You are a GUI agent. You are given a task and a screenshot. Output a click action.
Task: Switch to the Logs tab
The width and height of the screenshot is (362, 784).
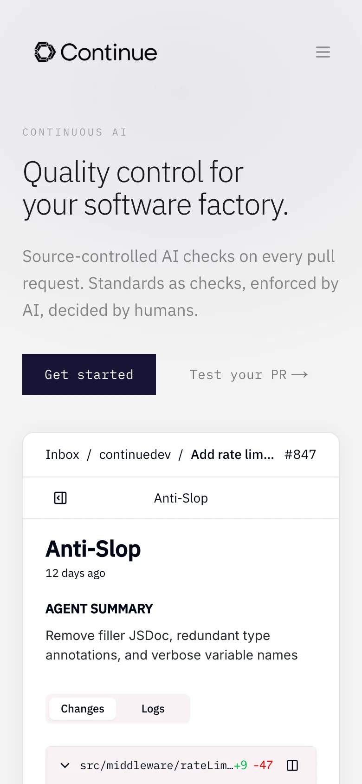(x=153, y=709)
